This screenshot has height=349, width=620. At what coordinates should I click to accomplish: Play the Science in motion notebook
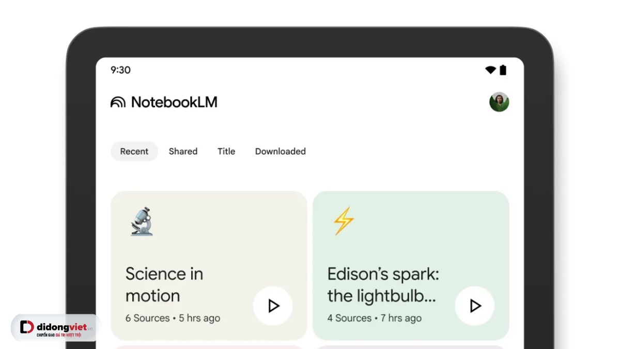click(x=273, y=306)
